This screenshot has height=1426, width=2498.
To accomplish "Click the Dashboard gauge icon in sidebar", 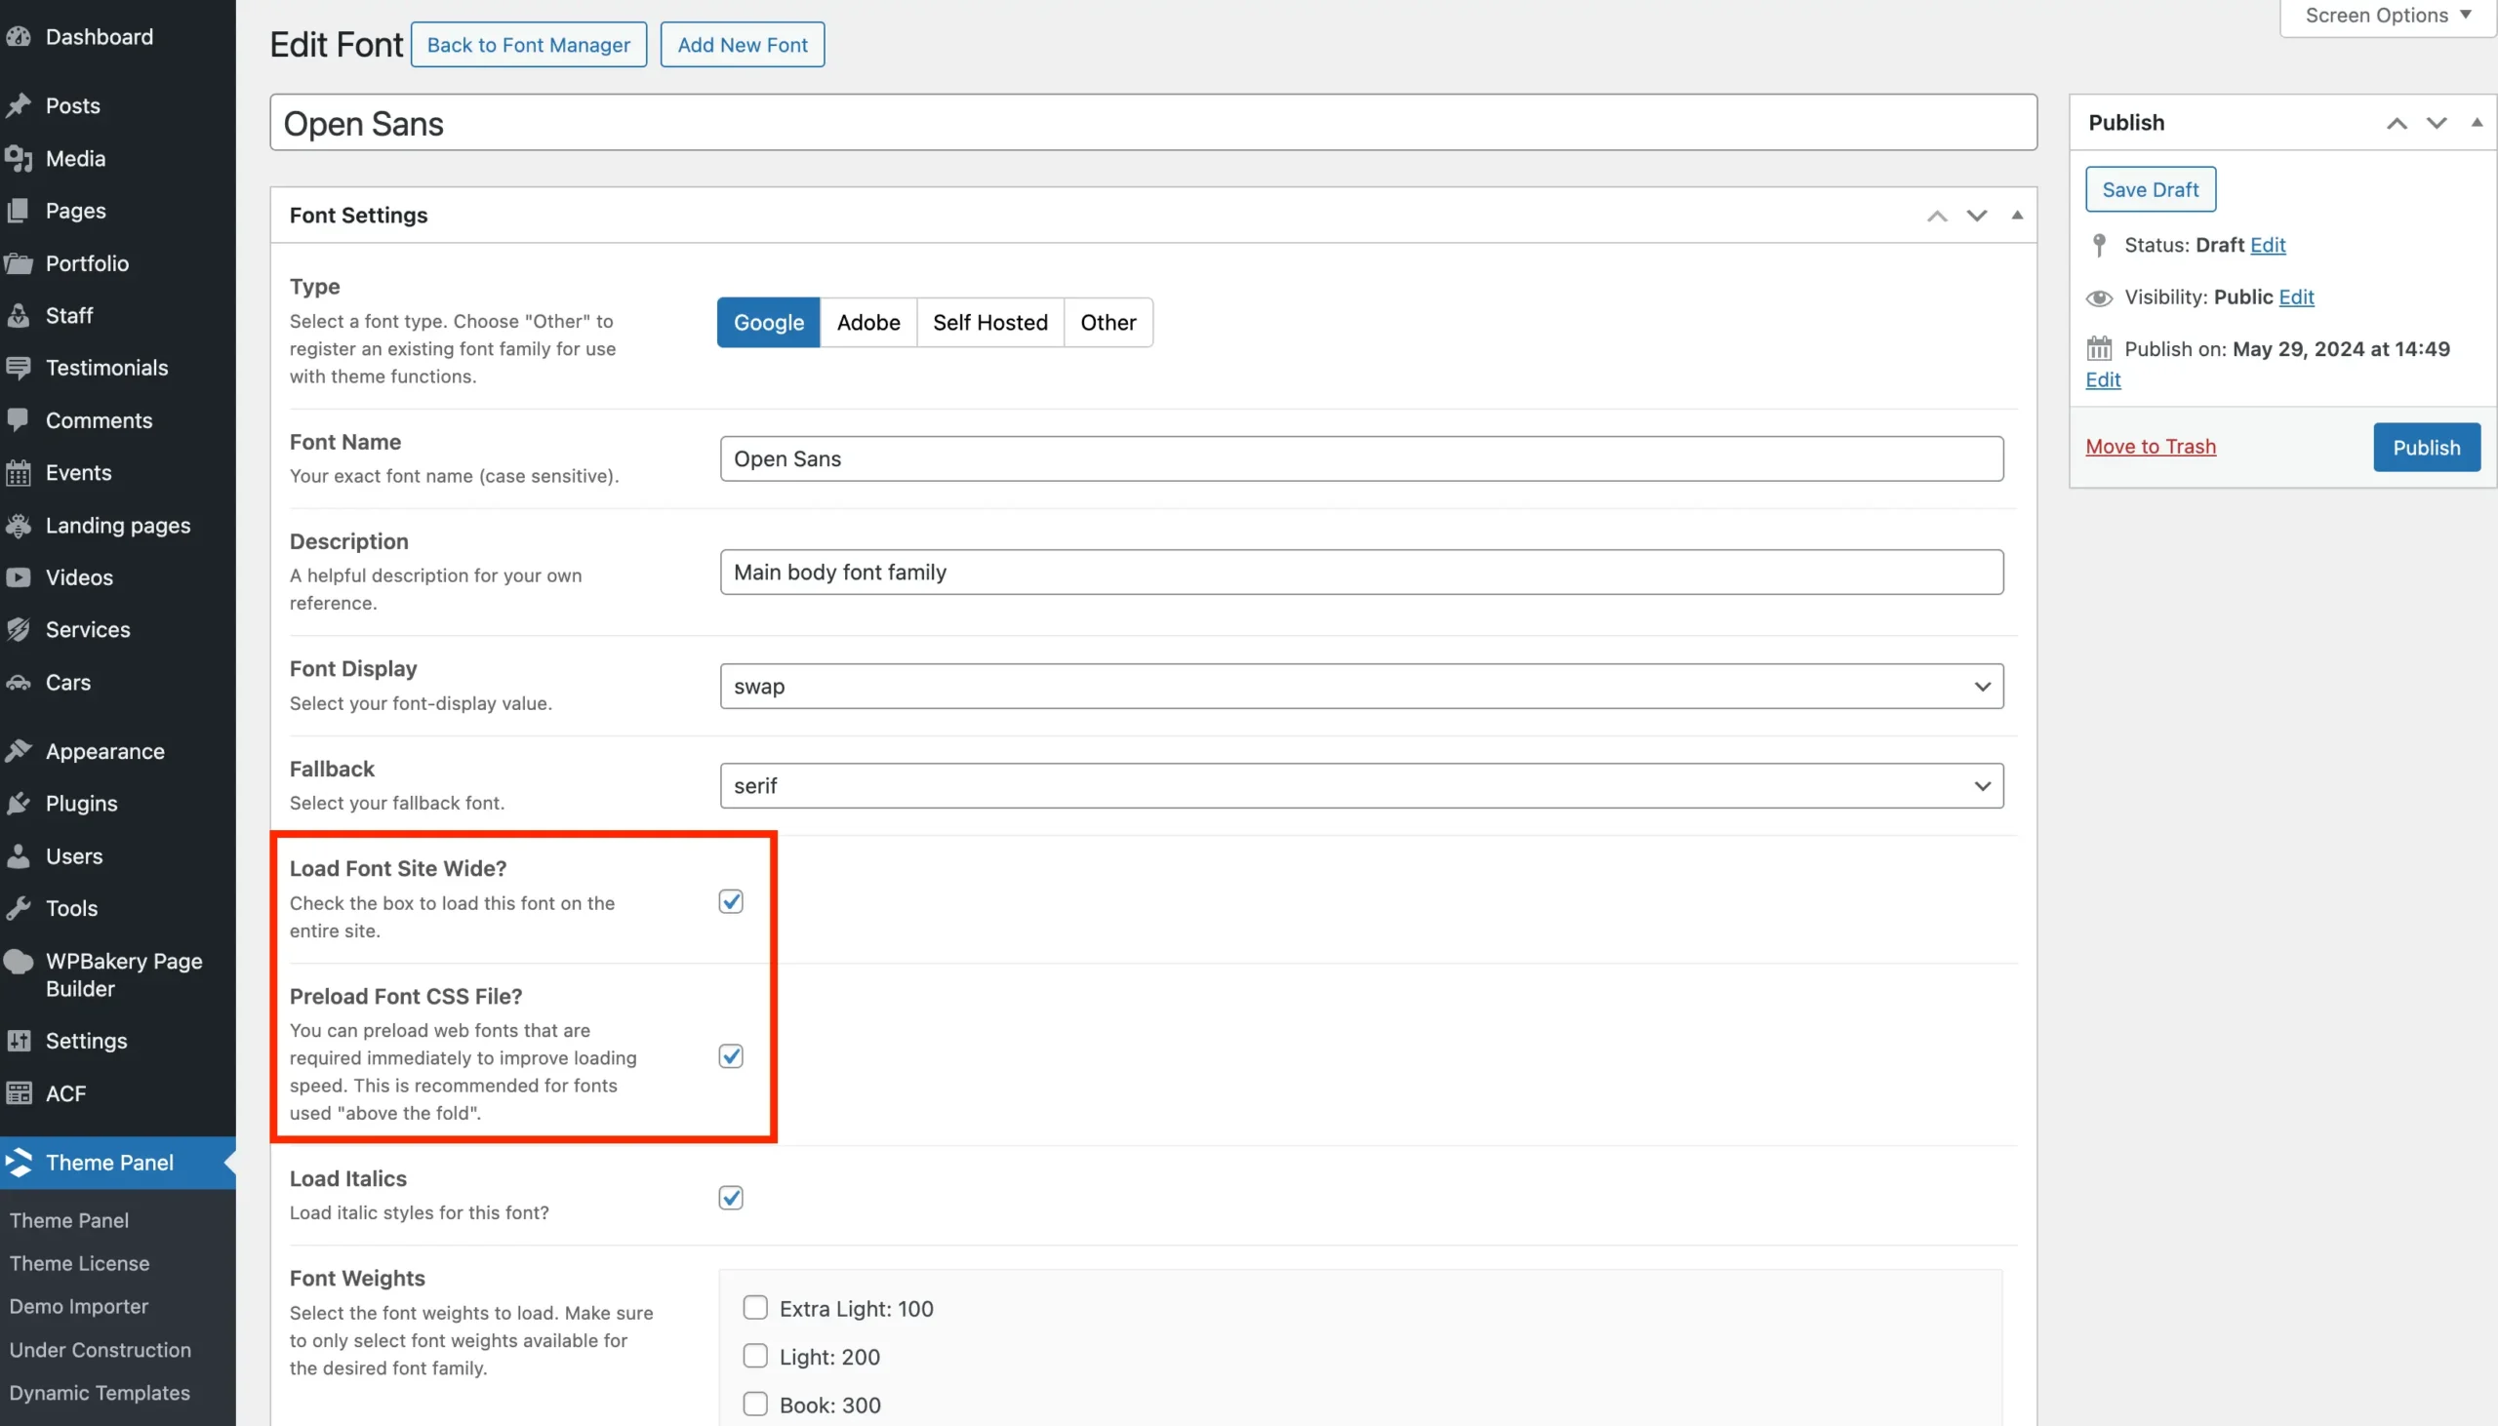I will coord(19,37).
